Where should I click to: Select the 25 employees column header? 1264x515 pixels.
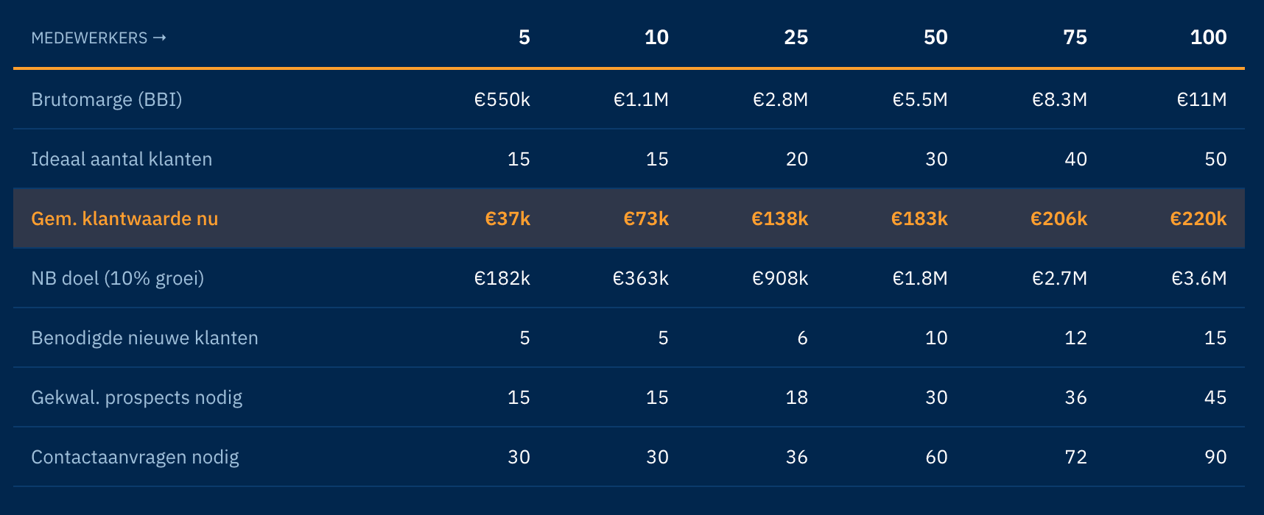point(796,38)
